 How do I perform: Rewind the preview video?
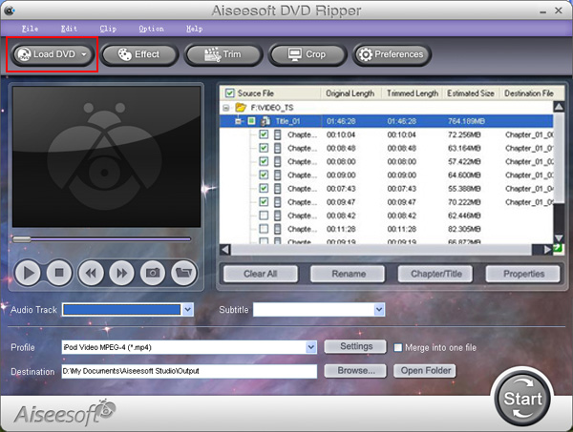pos(91,273)
